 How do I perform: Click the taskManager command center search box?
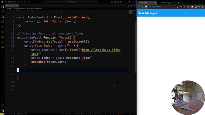[71, 2]
